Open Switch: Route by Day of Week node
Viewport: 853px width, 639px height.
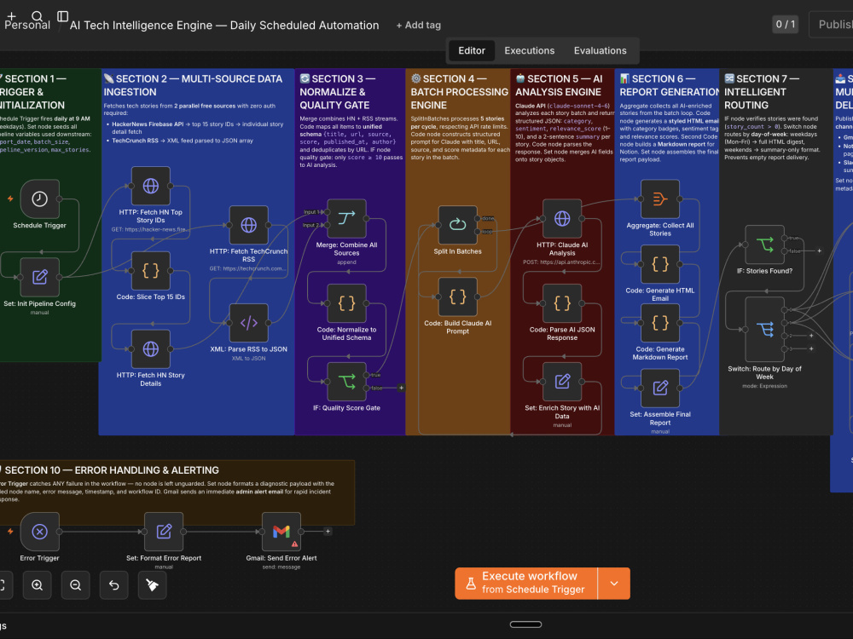(x=764, y=329)
